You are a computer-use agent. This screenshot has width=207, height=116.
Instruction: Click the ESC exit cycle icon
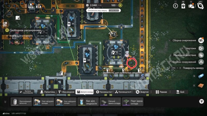point(200,6)
